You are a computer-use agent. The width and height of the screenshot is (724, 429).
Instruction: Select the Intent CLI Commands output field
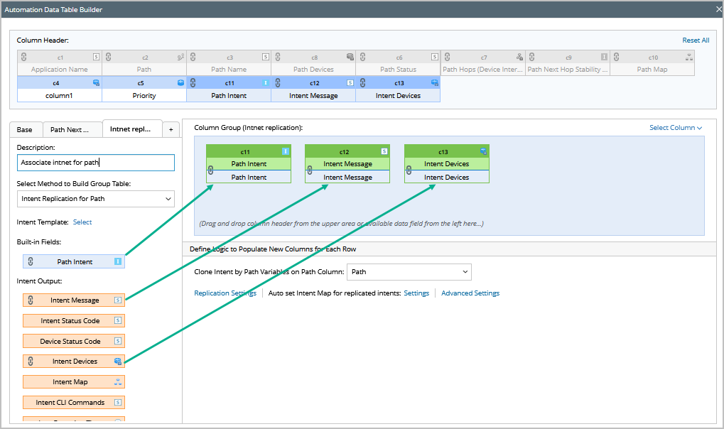click(74, 402)
